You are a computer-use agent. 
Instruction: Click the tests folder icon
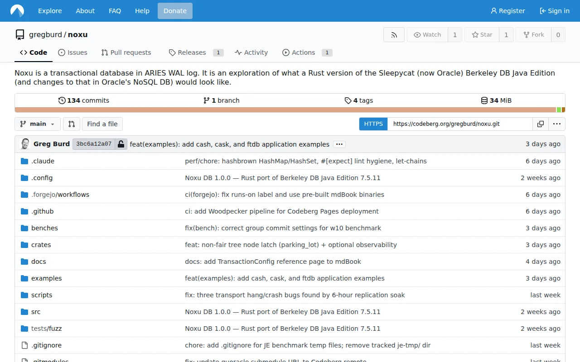24,329
